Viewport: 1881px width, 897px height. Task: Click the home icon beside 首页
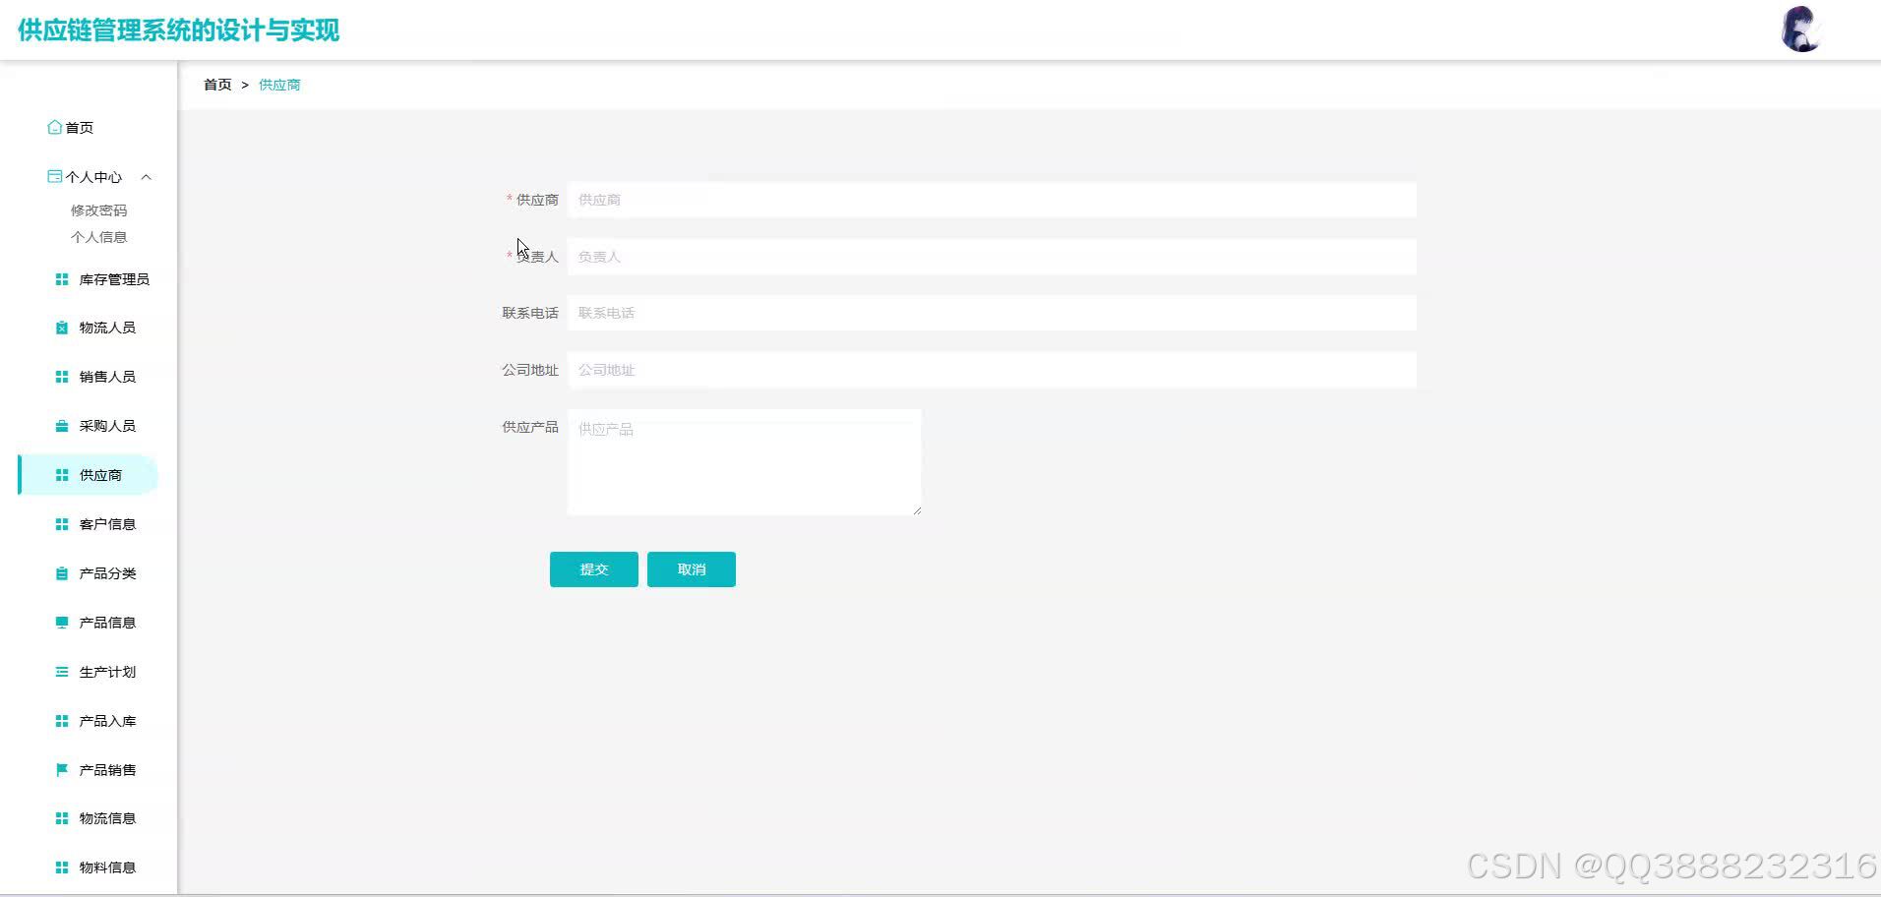tap(55, 127)
